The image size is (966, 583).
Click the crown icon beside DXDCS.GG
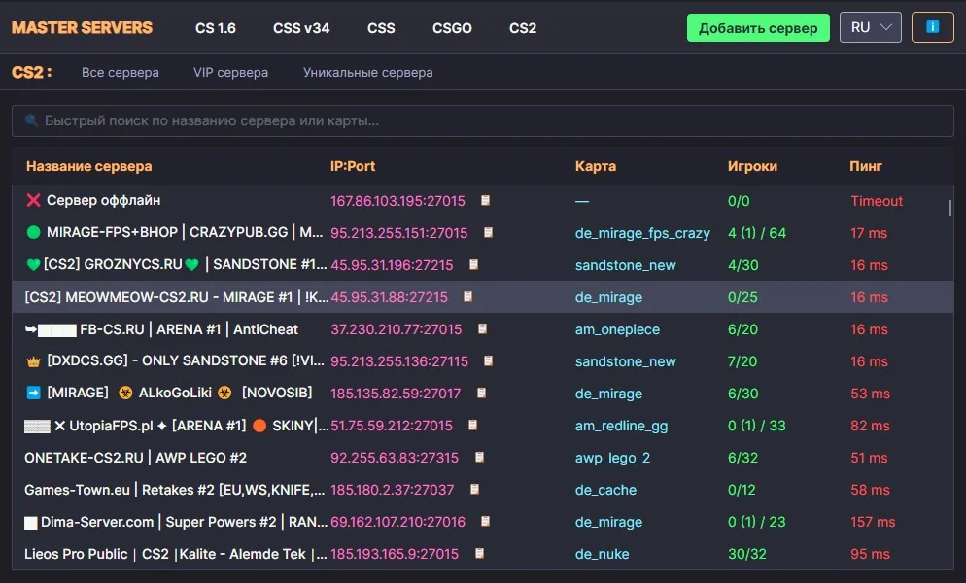33,361
